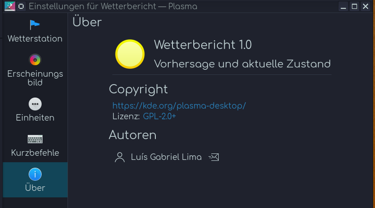The image size is (375, 208).
Task: Open the Kurzbefehle keyboard icon
Action: click(x=35, y=139)
